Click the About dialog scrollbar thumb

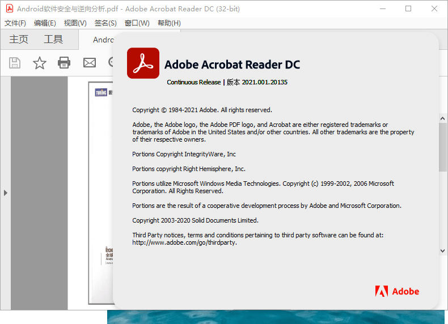tap(442, 147)
